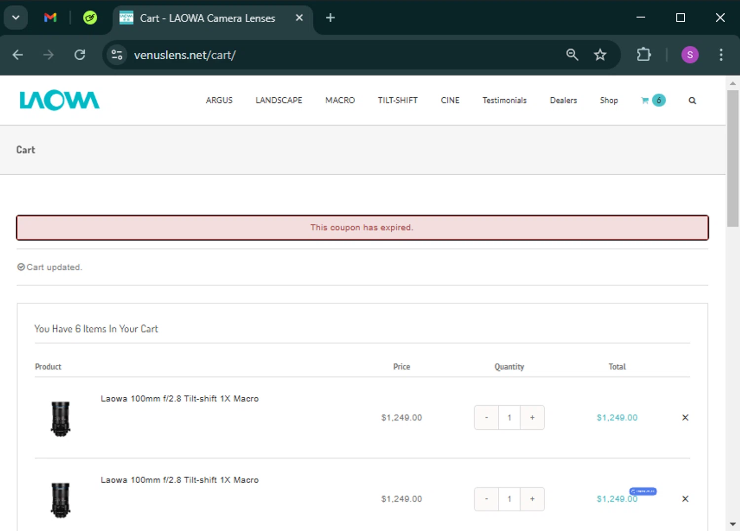Remove the first cart item with X
The height and width of the screenshot is (531, 740).
(x=685, y=417)
